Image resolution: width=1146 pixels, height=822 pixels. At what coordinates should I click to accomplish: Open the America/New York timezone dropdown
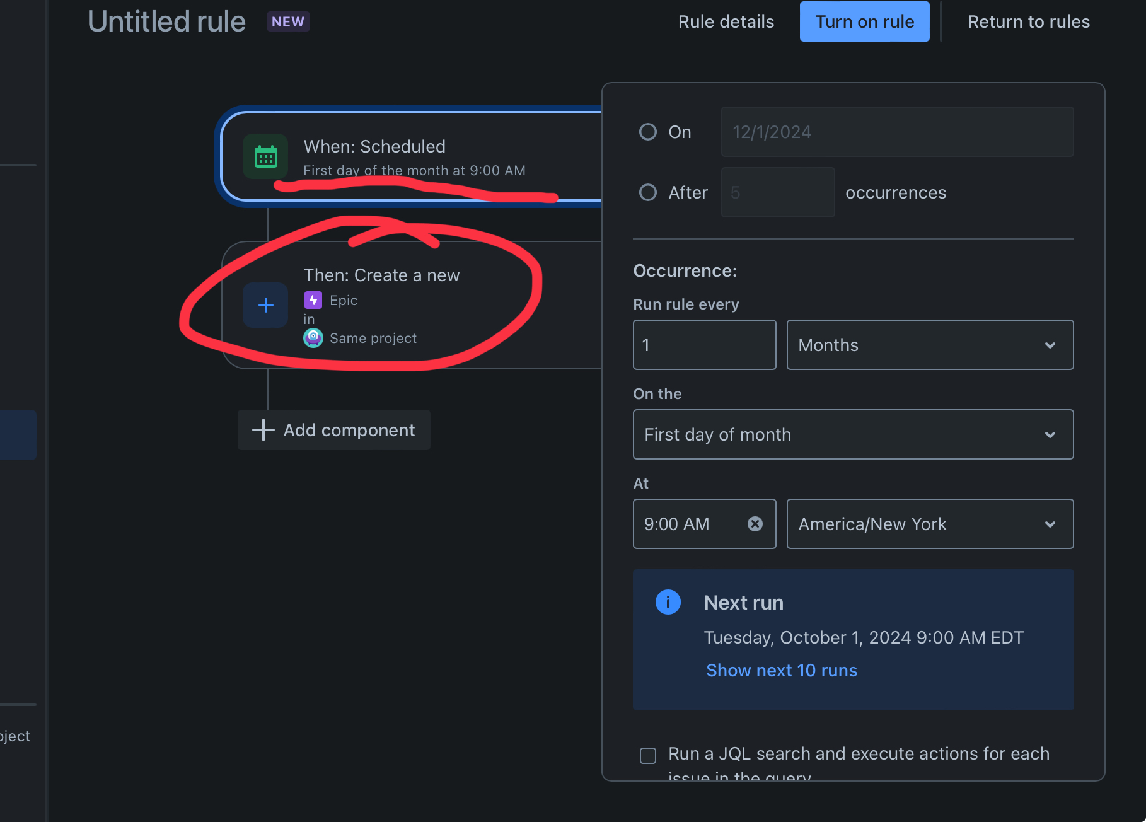929,524
